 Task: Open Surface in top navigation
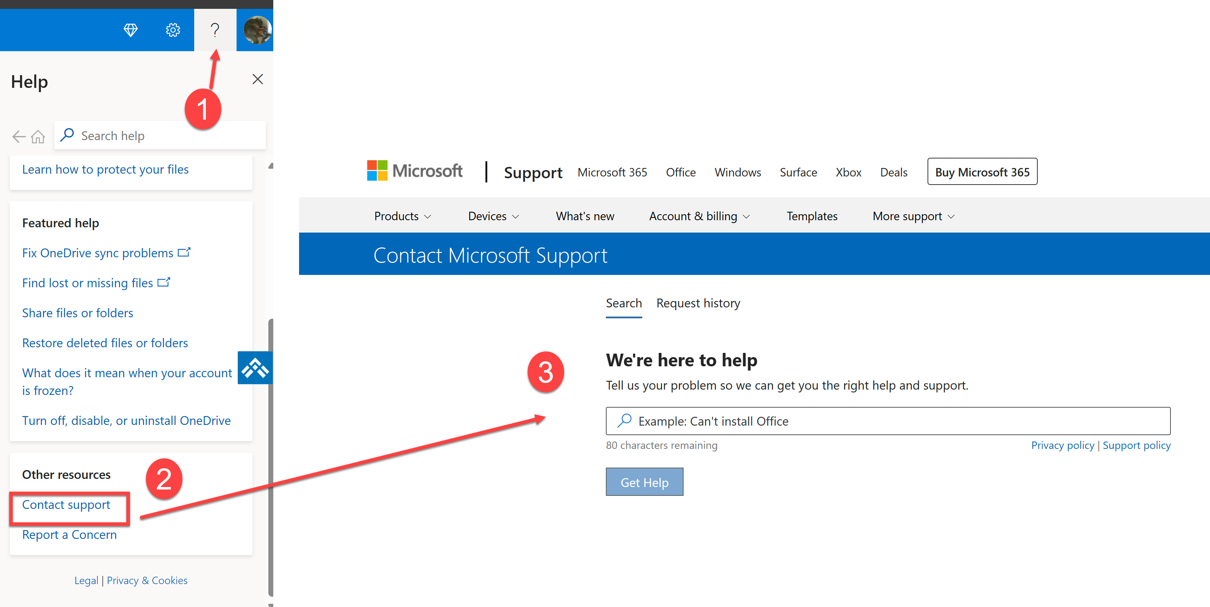[798, 172]
